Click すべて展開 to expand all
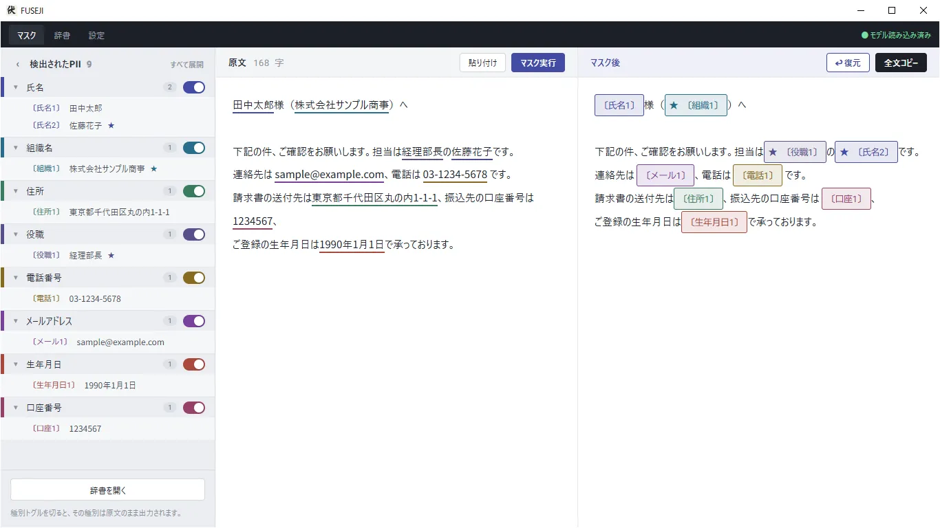940x528 pixels. [187, 65]
